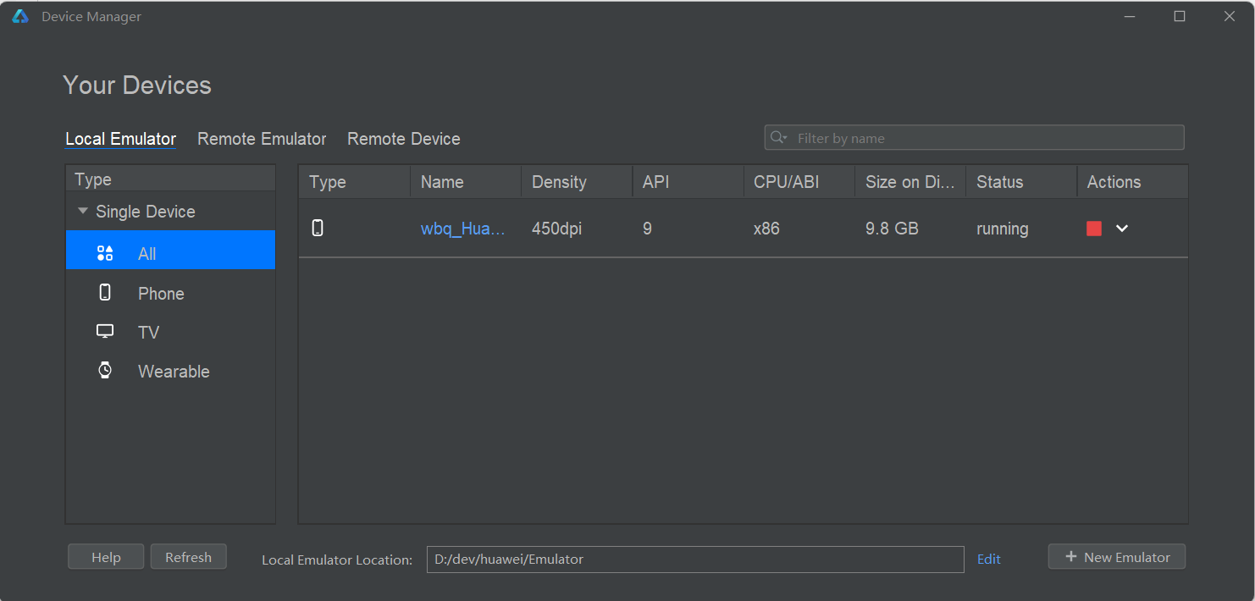Focus the Filter by name field
This screenshot has width=1255, height=601.
pos(974,138)
